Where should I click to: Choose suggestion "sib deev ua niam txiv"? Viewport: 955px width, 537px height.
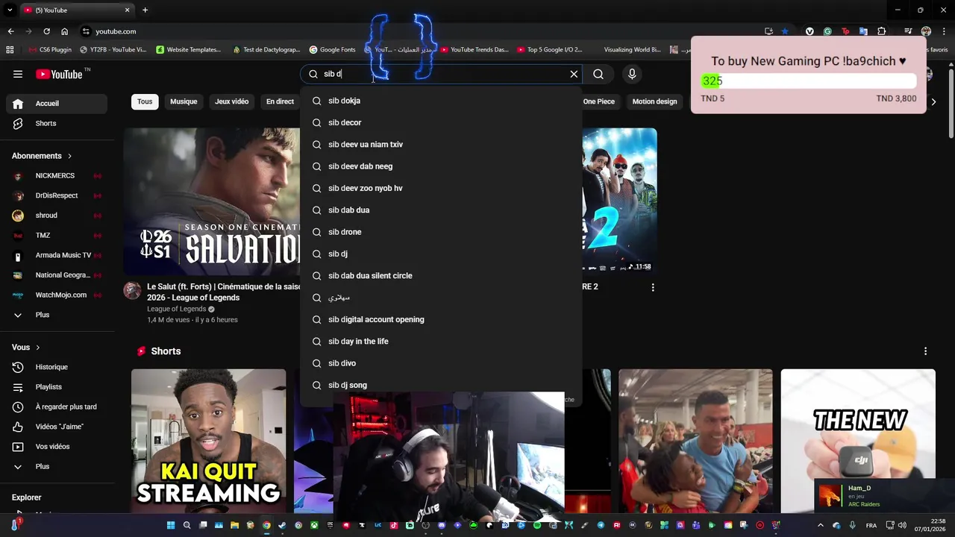click(441, 145)
